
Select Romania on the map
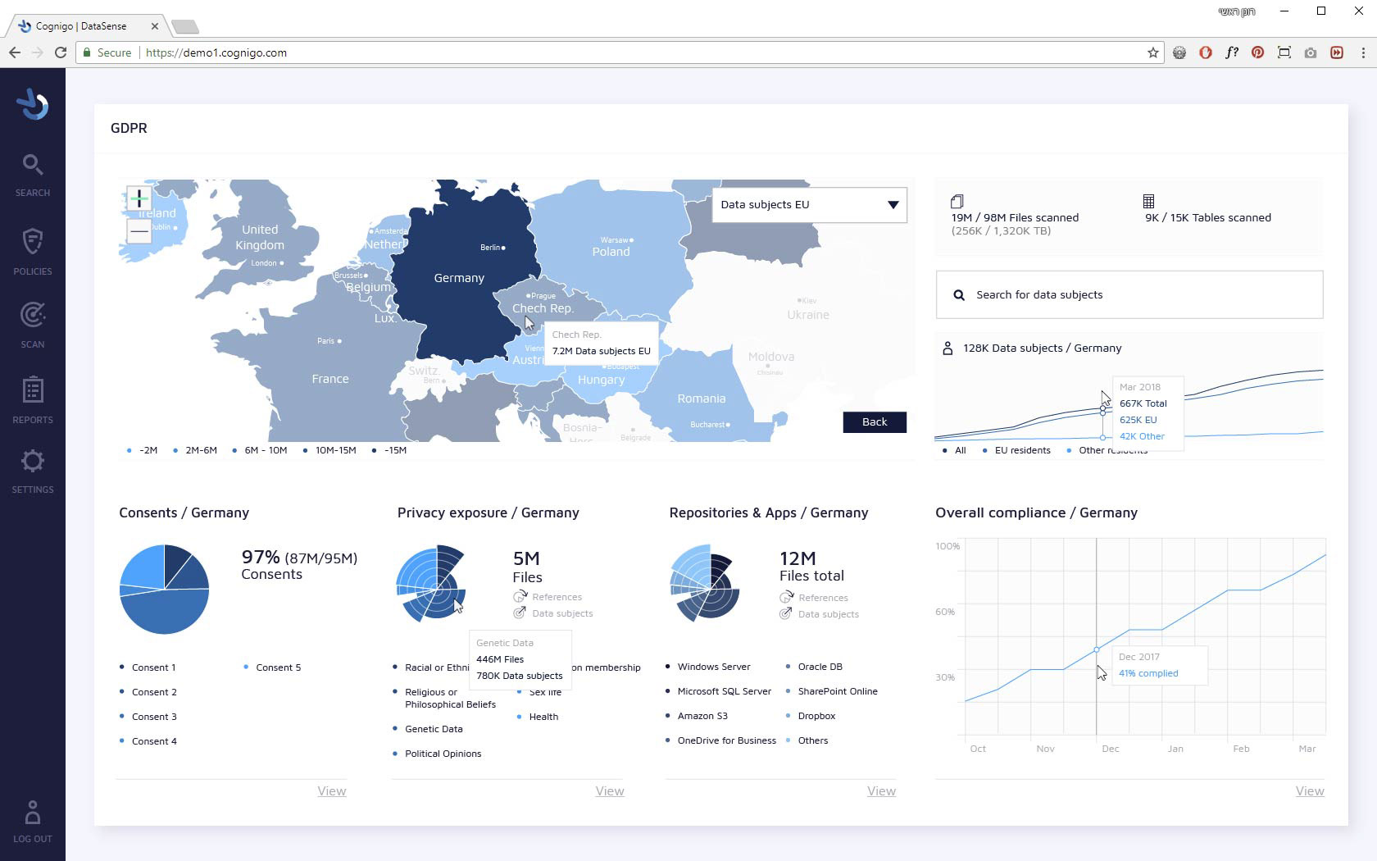[701, 399]
